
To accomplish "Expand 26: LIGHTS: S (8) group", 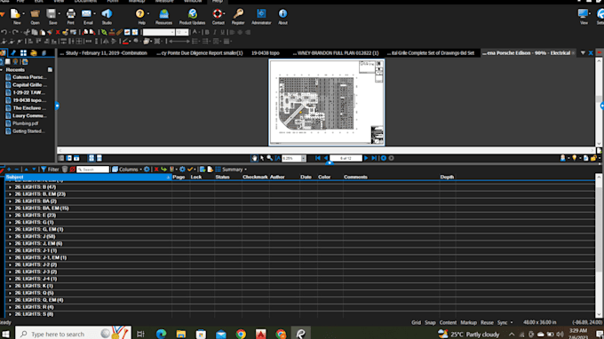I will pos(11,314).
